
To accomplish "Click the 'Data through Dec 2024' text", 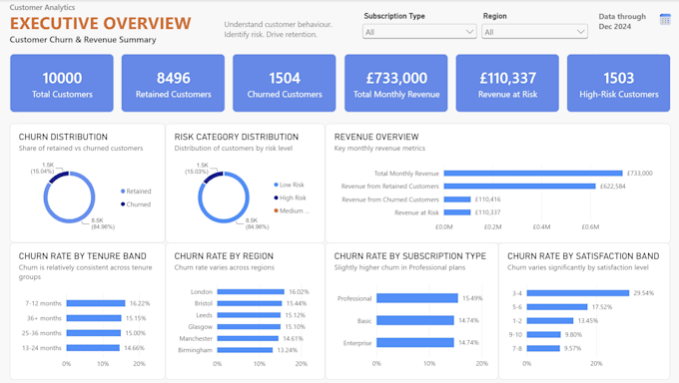I will coord(622,21).
